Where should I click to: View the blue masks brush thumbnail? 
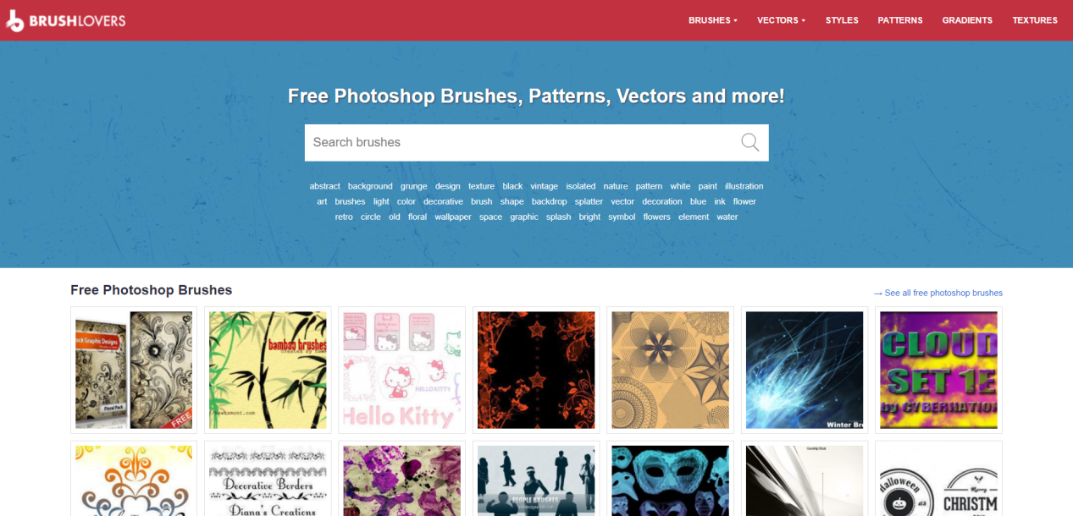(670, 479)
